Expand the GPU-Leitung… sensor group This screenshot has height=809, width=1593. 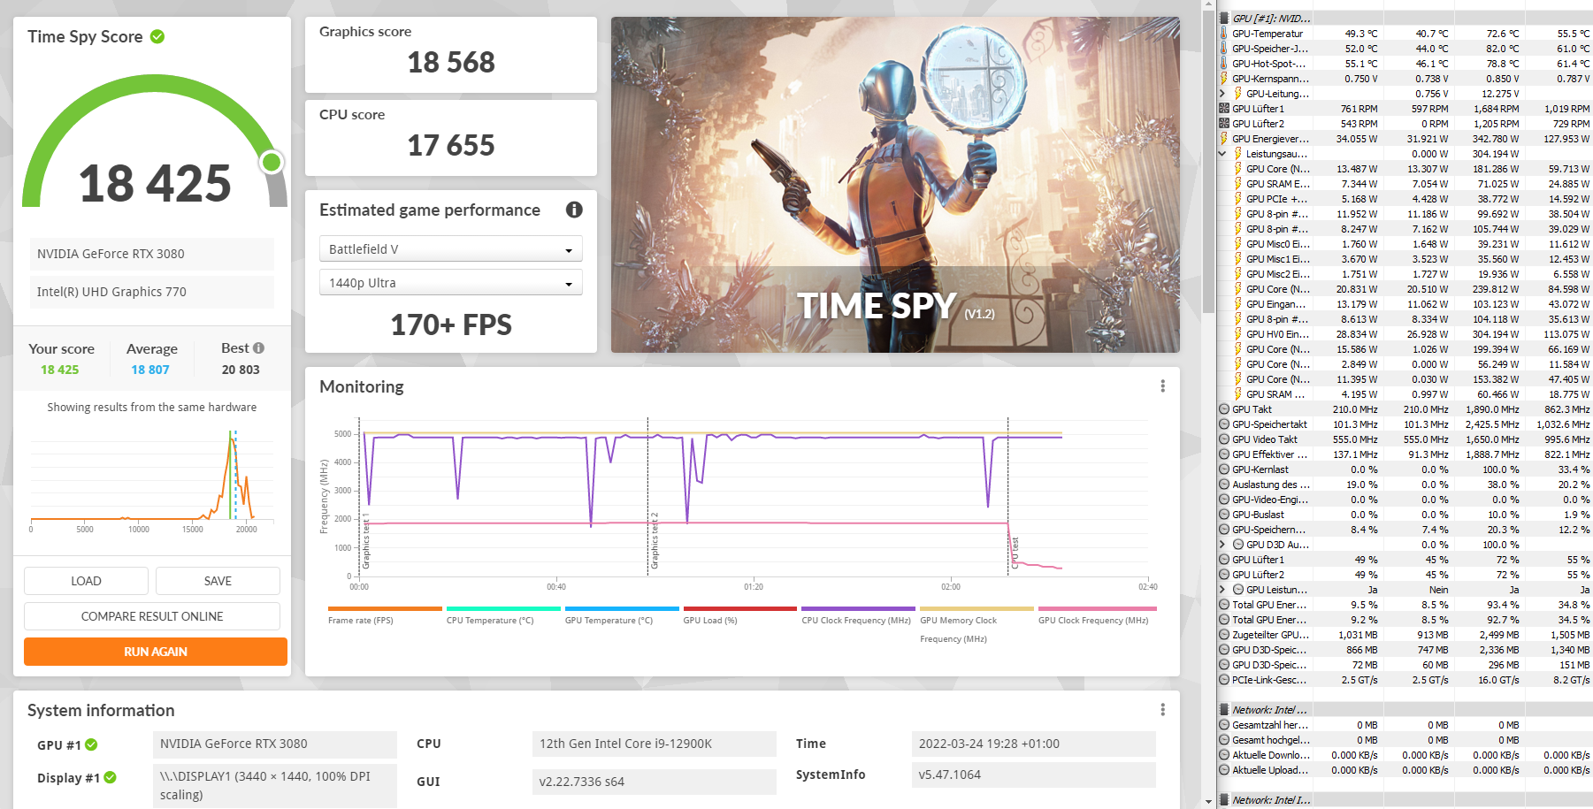pos(1223,94)
